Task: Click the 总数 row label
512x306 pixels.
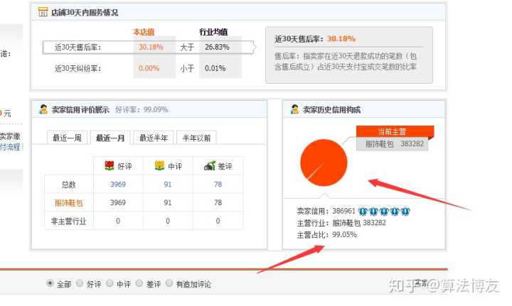Action: (x=68, y=185)
